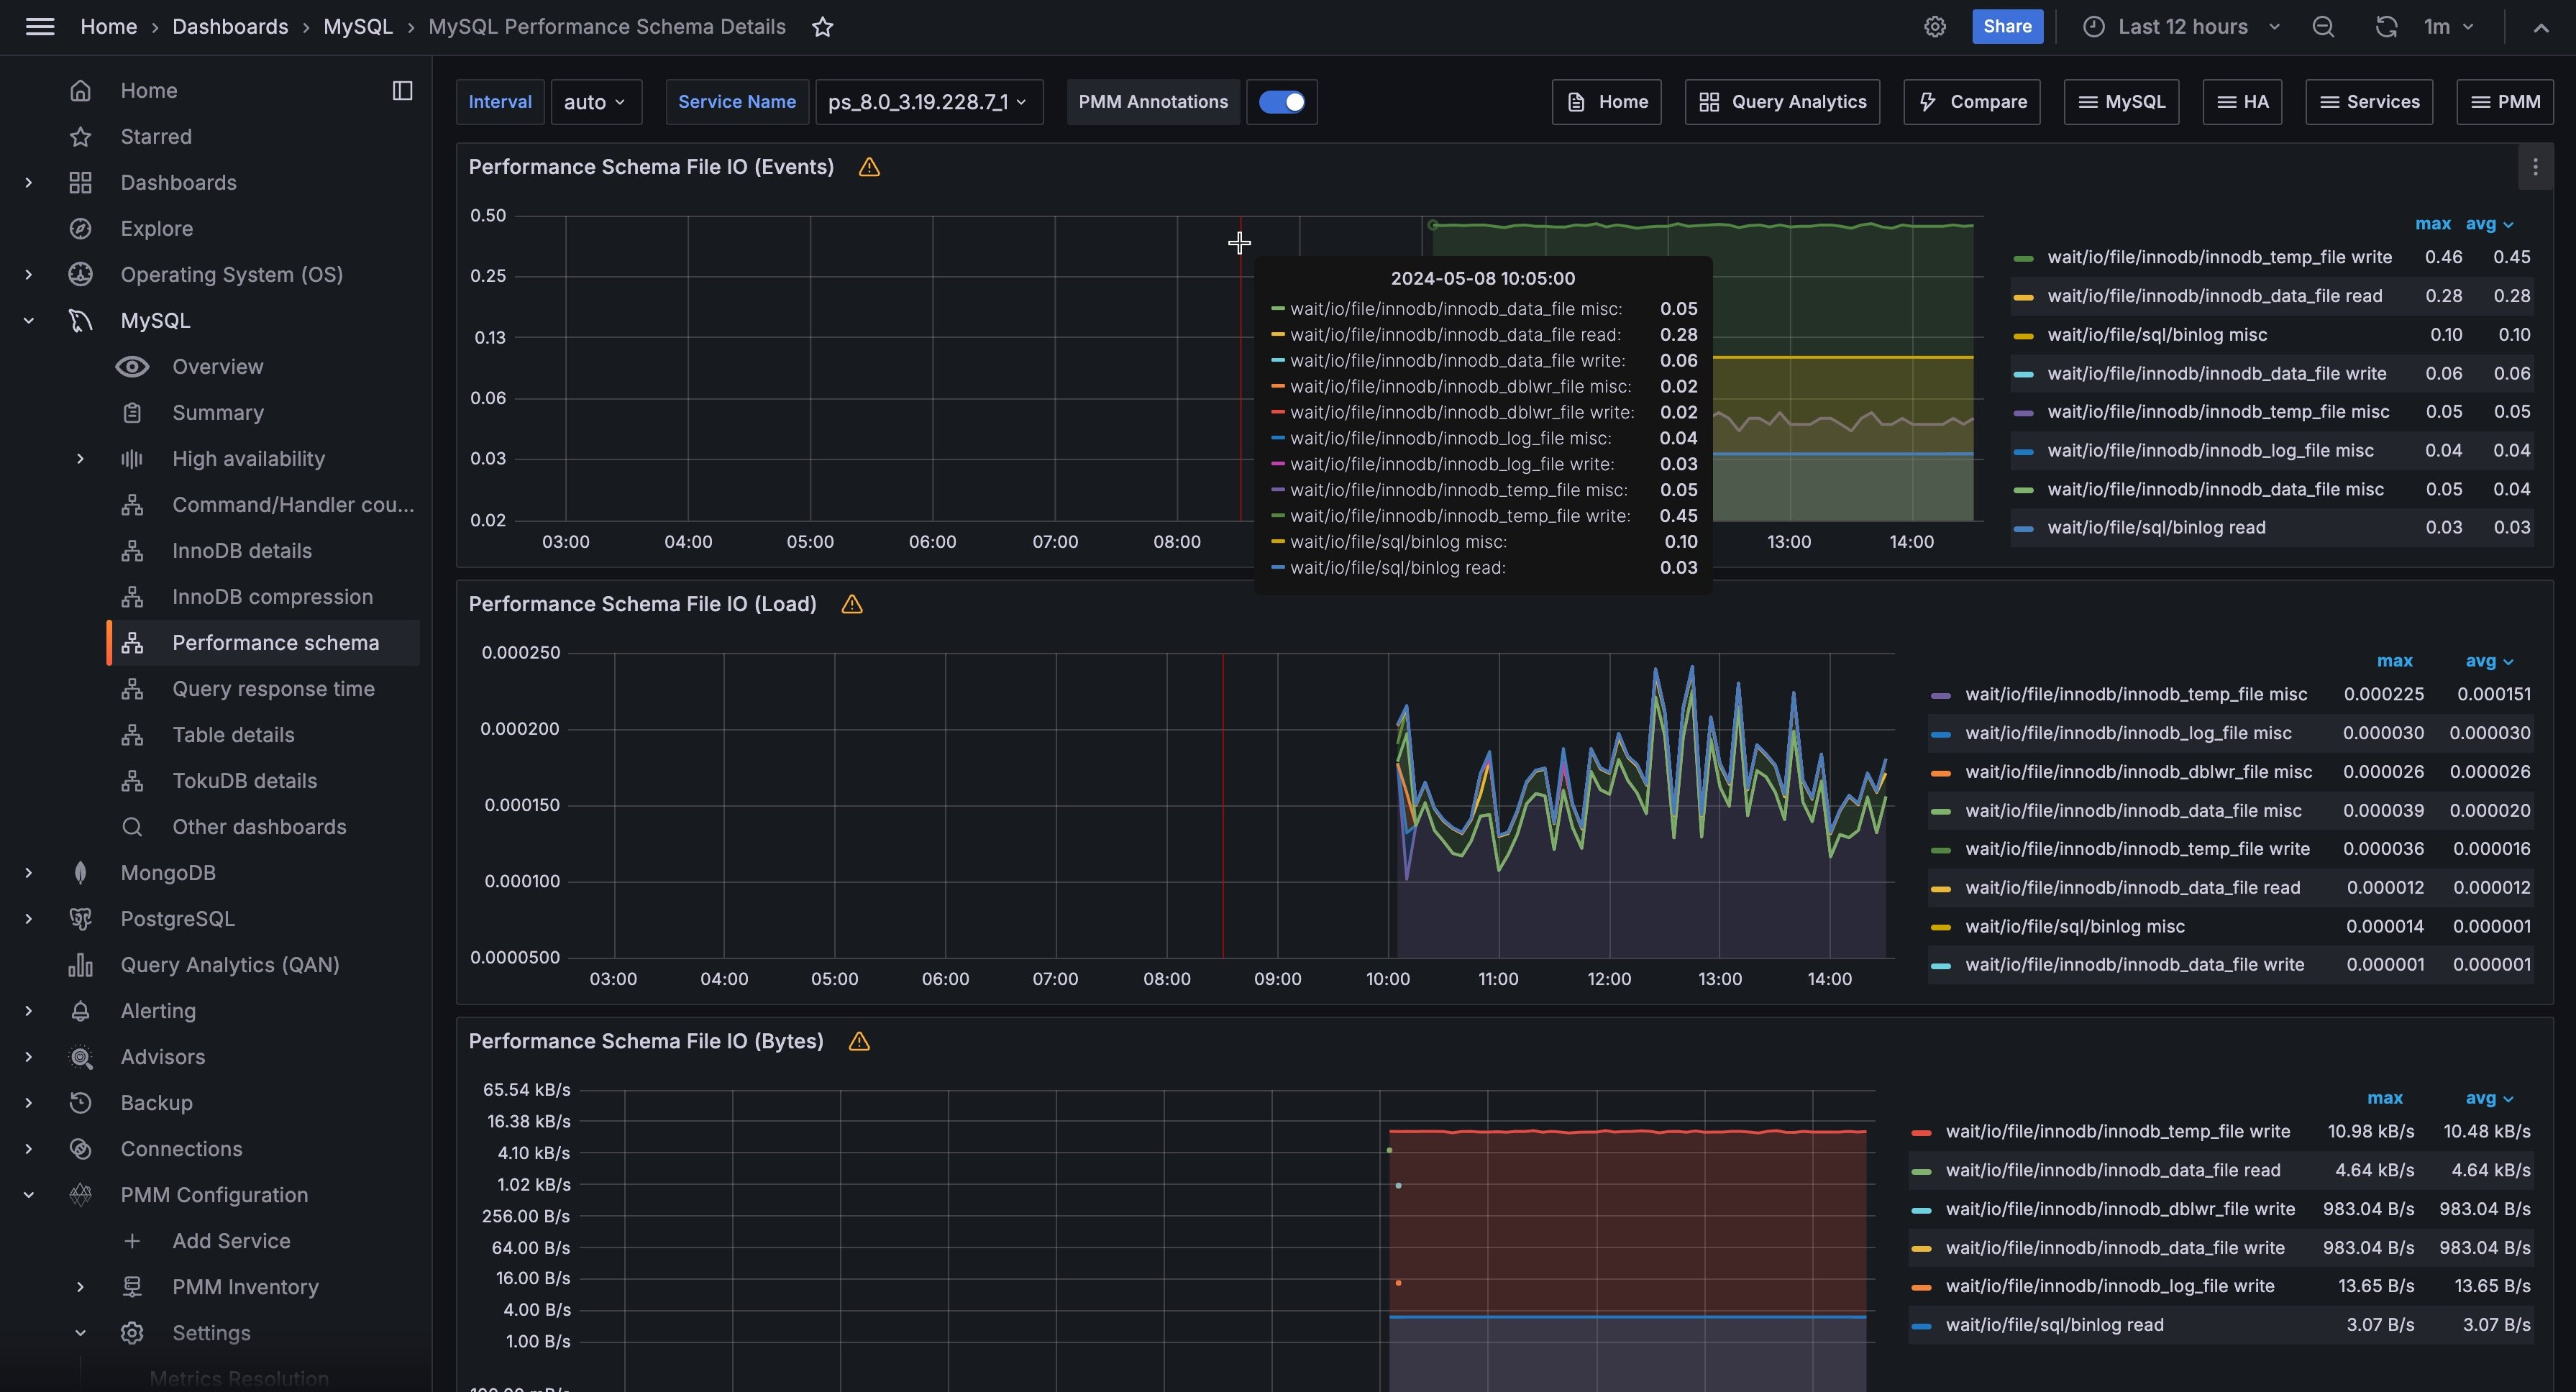
Task: Open File IO Events panel kebab menu
Action: coord(2534,167)
